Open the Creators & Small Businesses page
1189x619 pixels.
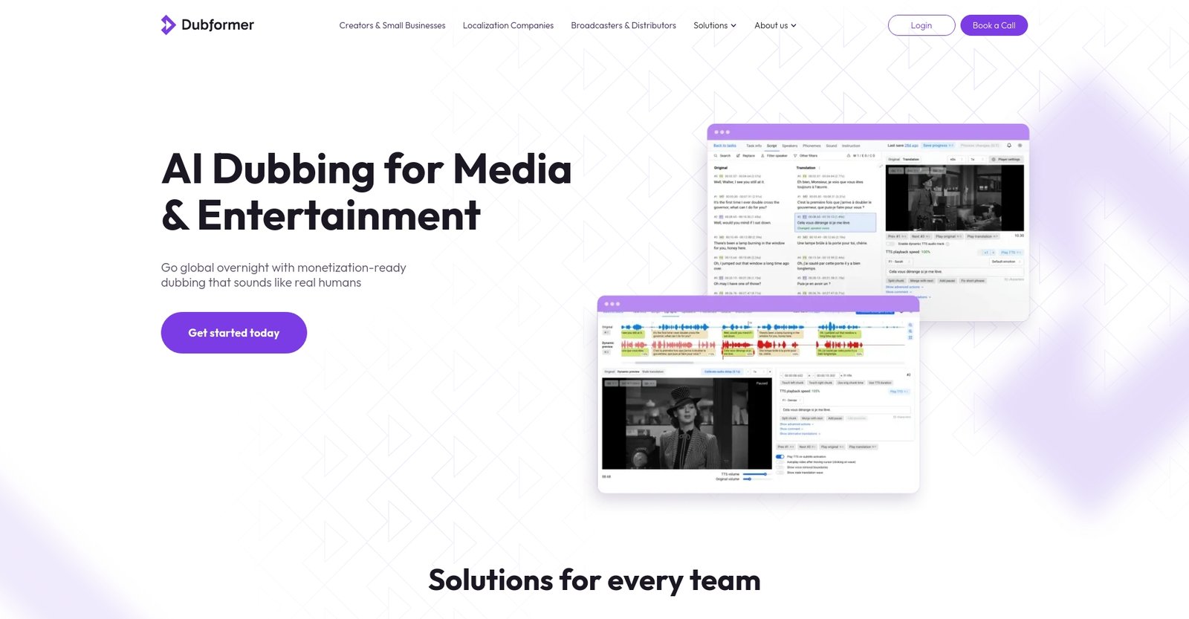[392, 25]
